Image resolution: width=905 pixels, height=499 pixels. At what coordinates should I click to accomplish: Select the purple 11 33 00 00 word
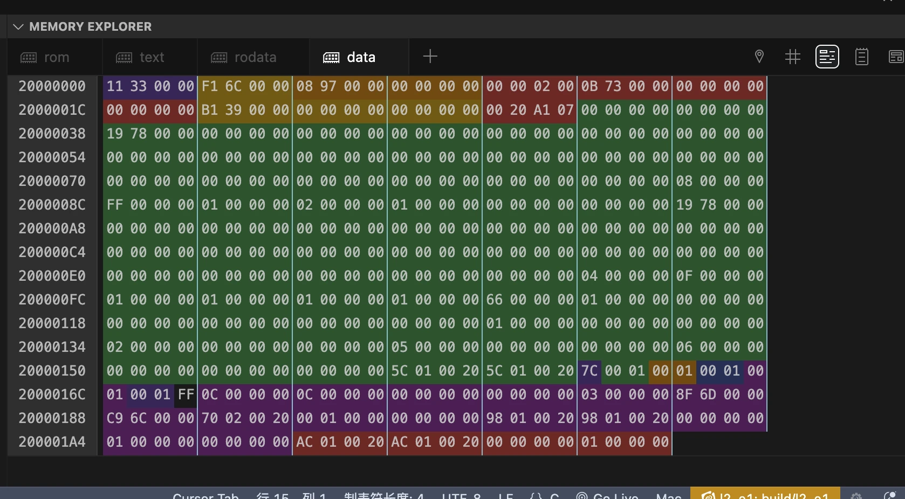point(150,86)
